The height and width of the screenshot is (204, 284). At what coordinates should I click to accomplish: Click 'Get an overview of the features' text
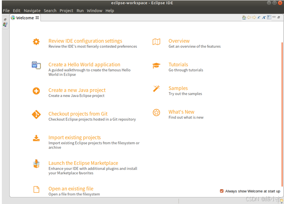click(195, 46)
